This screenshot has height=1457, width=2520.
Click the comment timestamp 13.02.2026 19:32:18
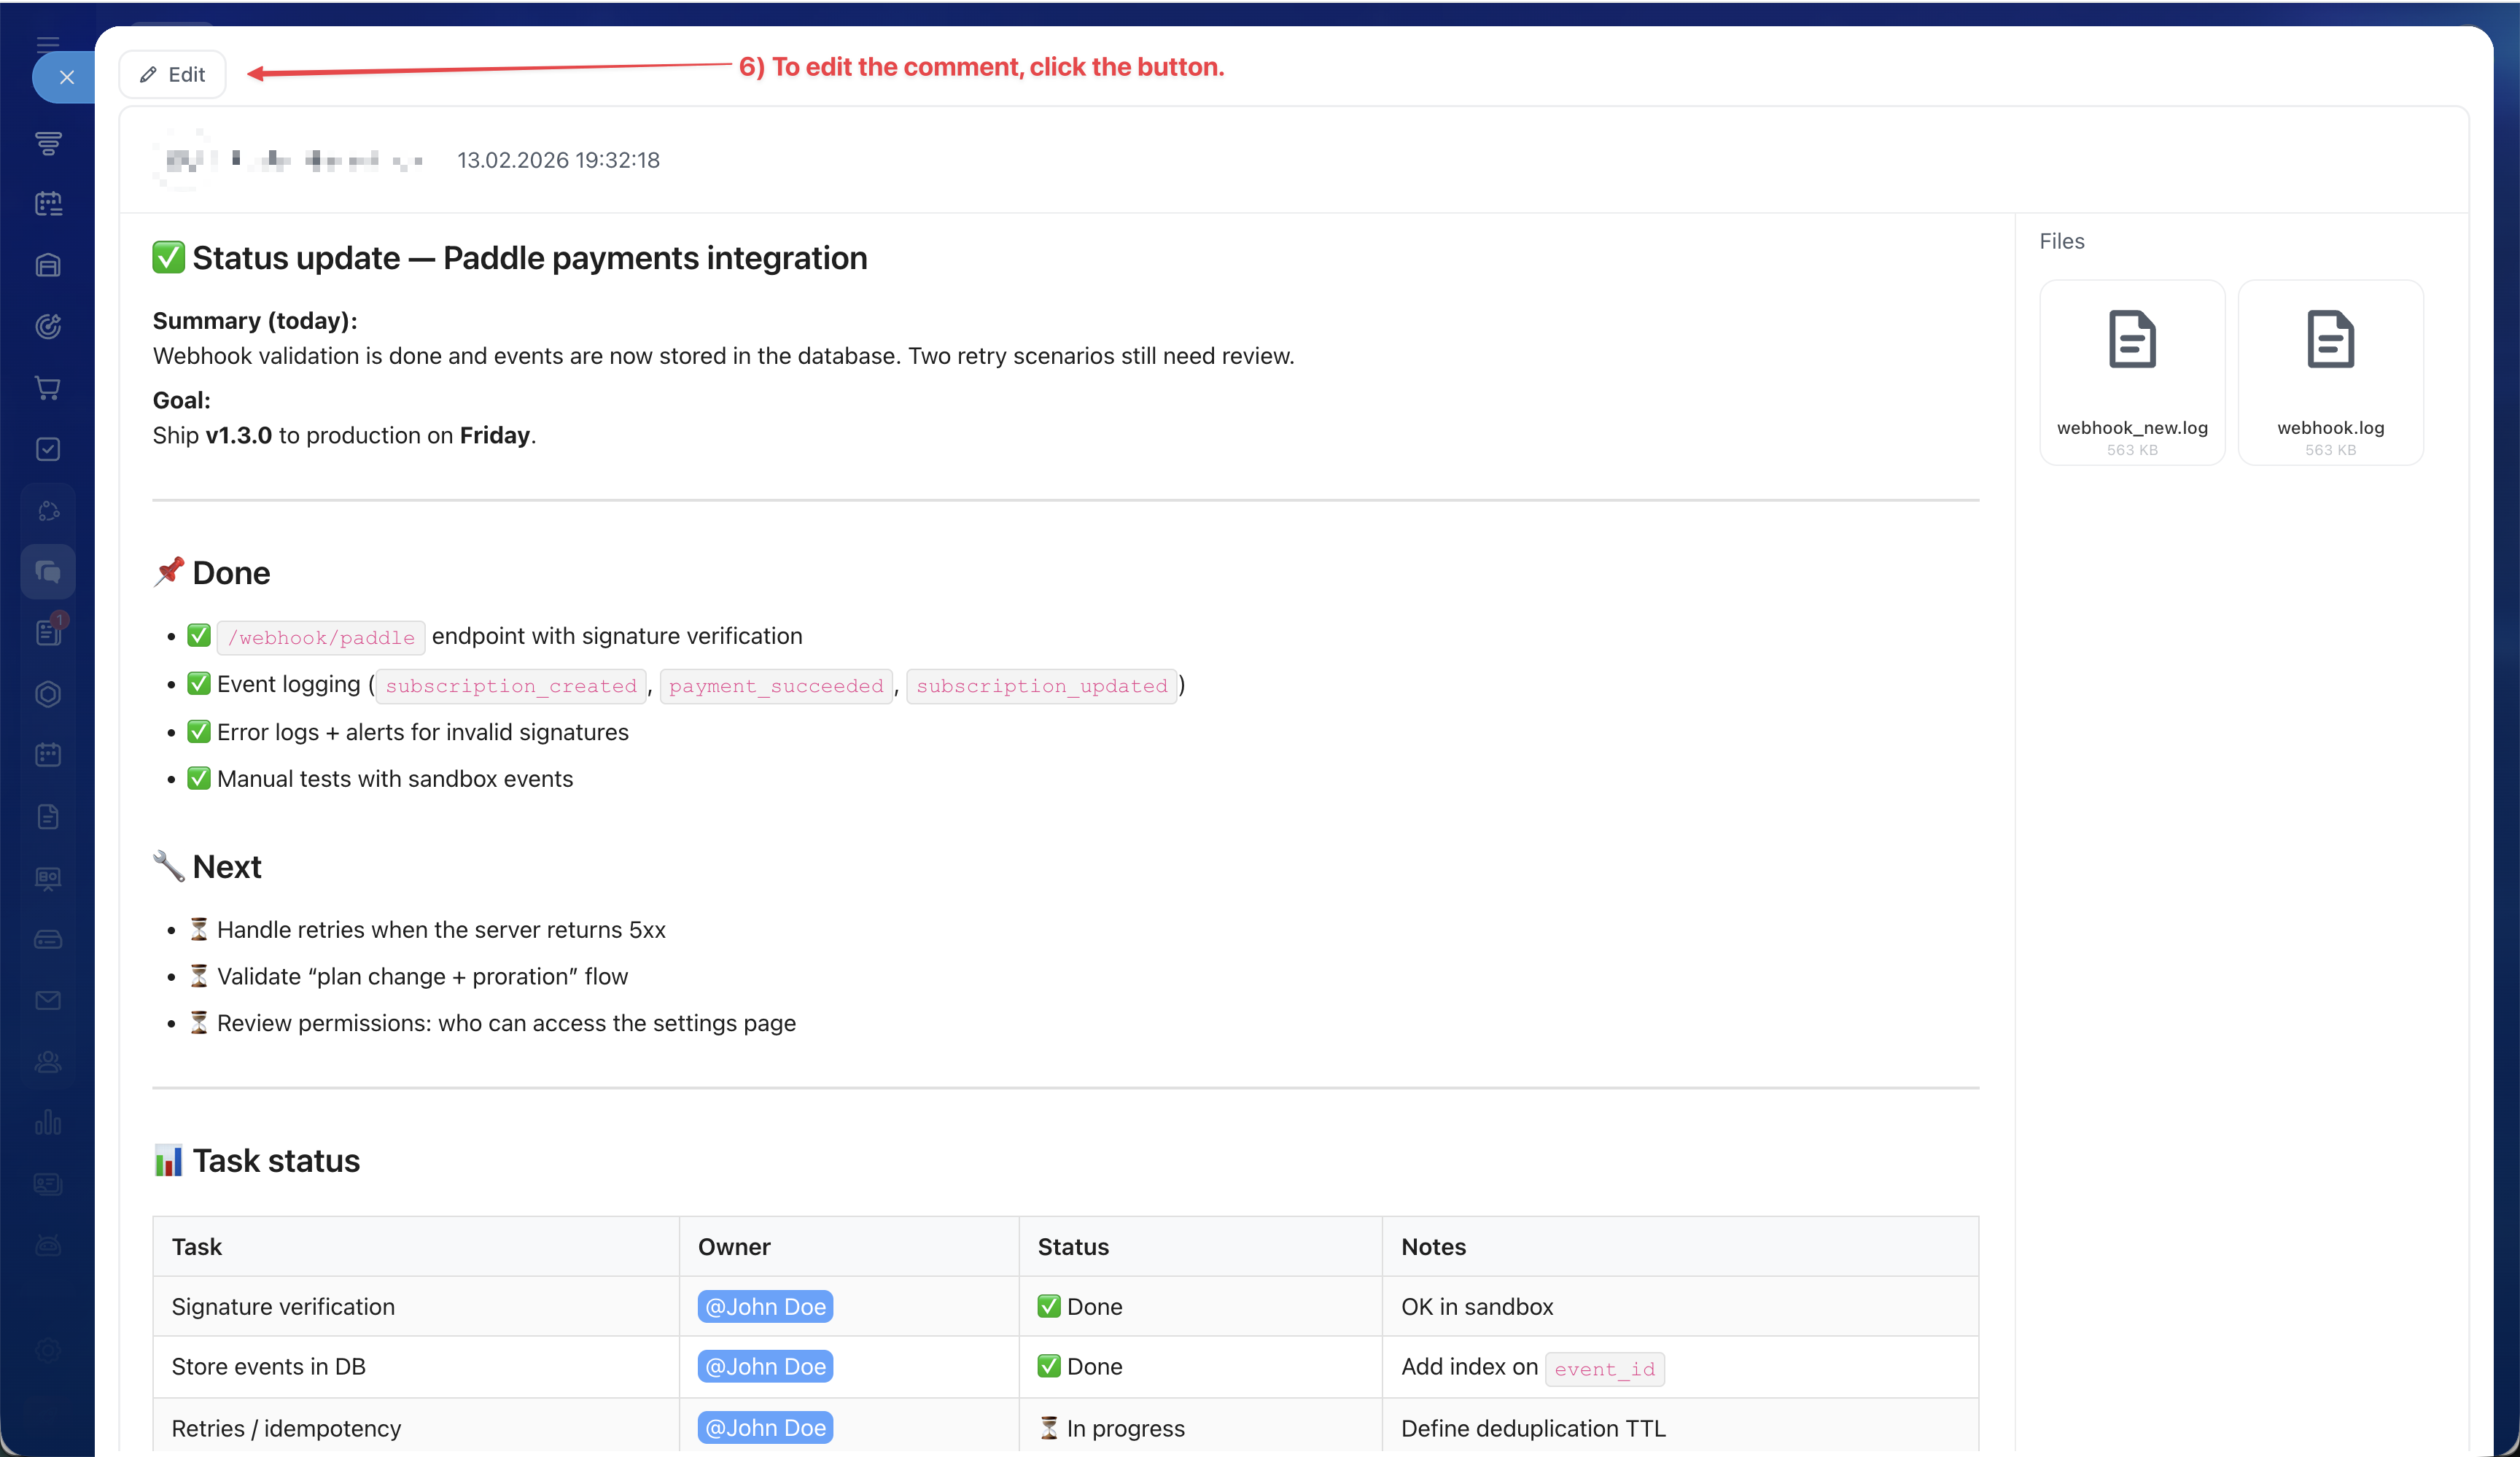558,160
